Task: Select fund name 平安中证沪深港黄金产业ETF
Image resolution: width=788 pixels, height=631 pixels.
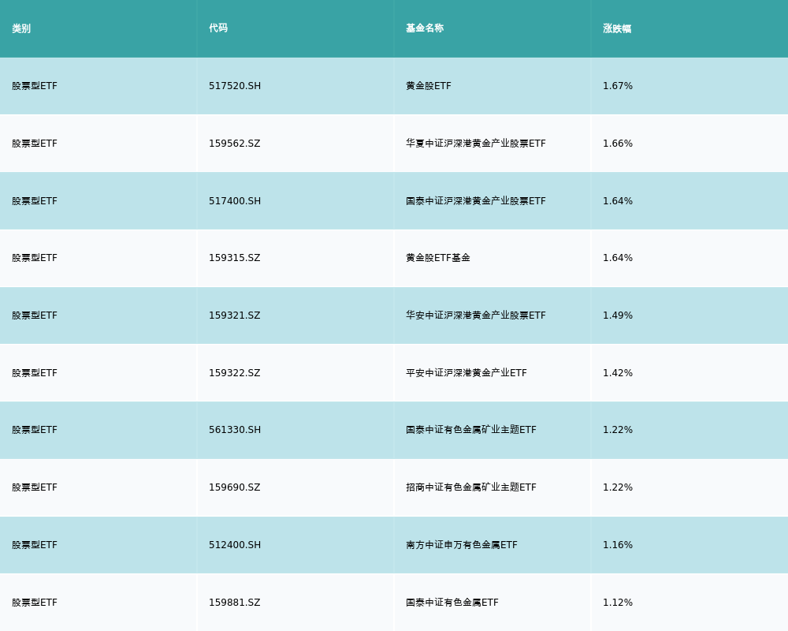Action: pyautogui.click(x=466, y=373)
